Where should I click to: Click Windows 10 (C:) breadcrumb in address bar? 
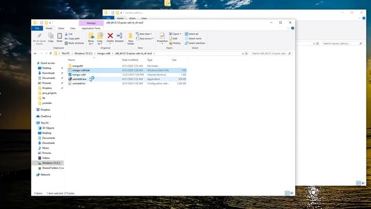click(83, 53)
